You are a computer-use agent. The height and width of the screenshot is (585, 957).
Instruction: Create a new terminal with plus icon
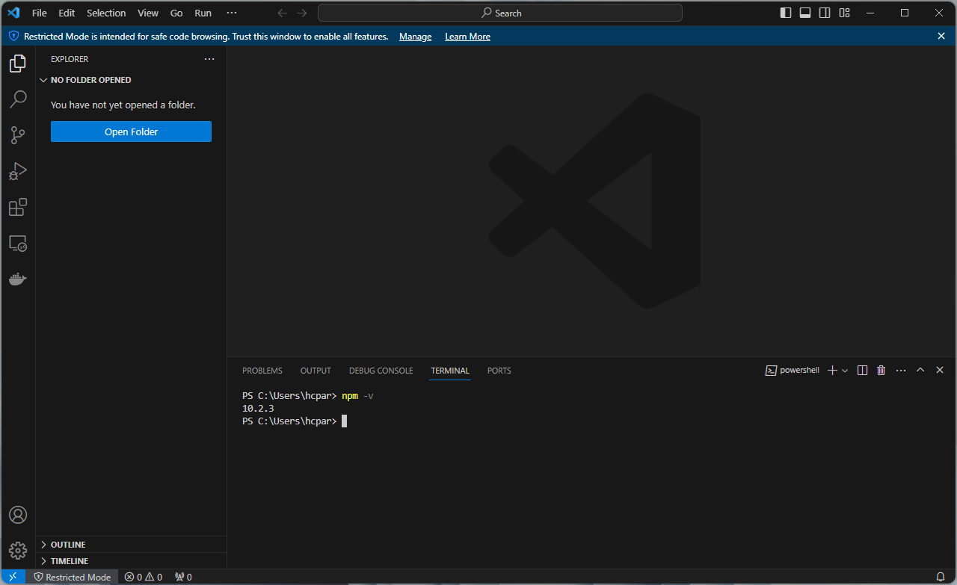832,370
